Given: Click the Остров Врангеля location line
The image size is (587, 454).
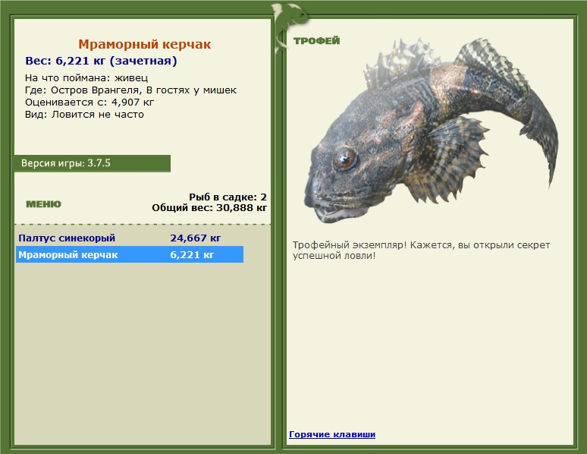Looking at the screenshot, I should tap(130, 90).
